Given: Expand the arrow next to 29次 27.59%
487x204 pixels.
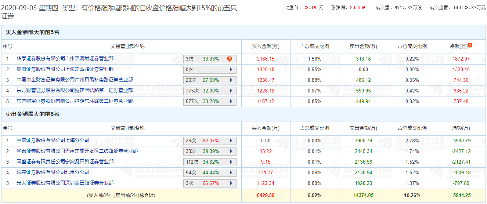Looking at the screenshot, I should click(x=231, y=80).
